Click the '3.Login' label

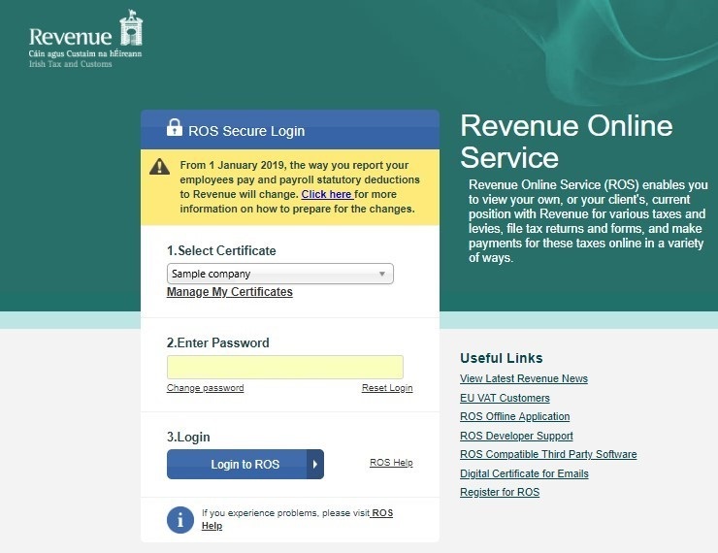pyautogui.click(x=188, y=437)
